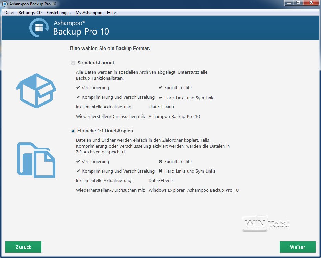The height and width of the screenshot is (258, 321).
Task: Open the Einstellungen menu
Action: (x=59, y=13)
